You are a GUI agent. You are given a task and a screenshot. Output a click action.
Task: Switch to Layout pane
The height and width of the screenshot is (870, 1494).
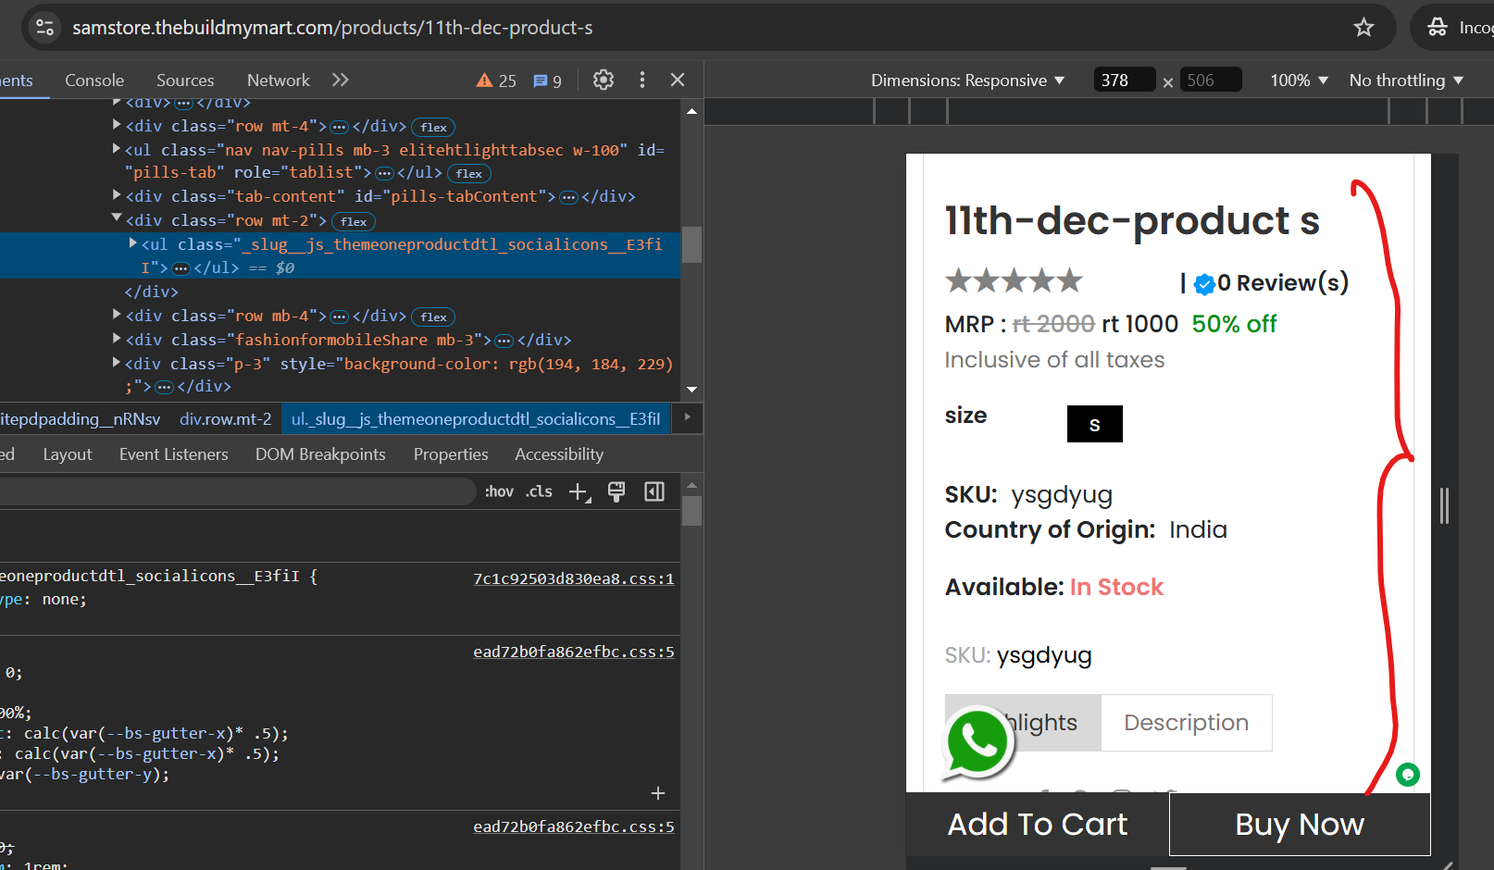(x=68, y=454)
